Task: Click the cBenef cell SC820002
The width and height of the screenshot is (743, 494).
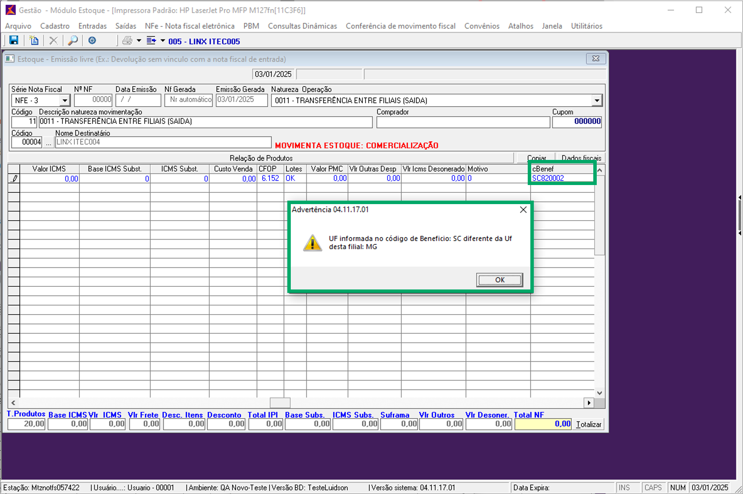Action: point(562,178)
